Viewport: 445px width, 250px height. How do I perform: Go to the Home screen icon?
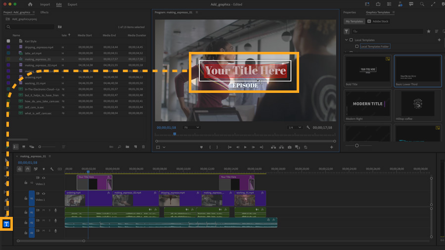(30, 4)
